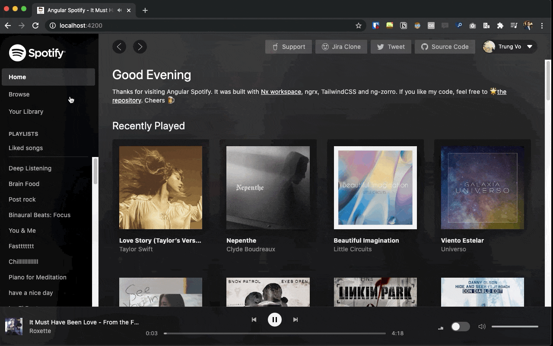The height and width of the screenshot is (346, 553).
Task: Click the Danny Olson Hide and Seek cover
Action: pyautogui.click(x=483, y=292)
